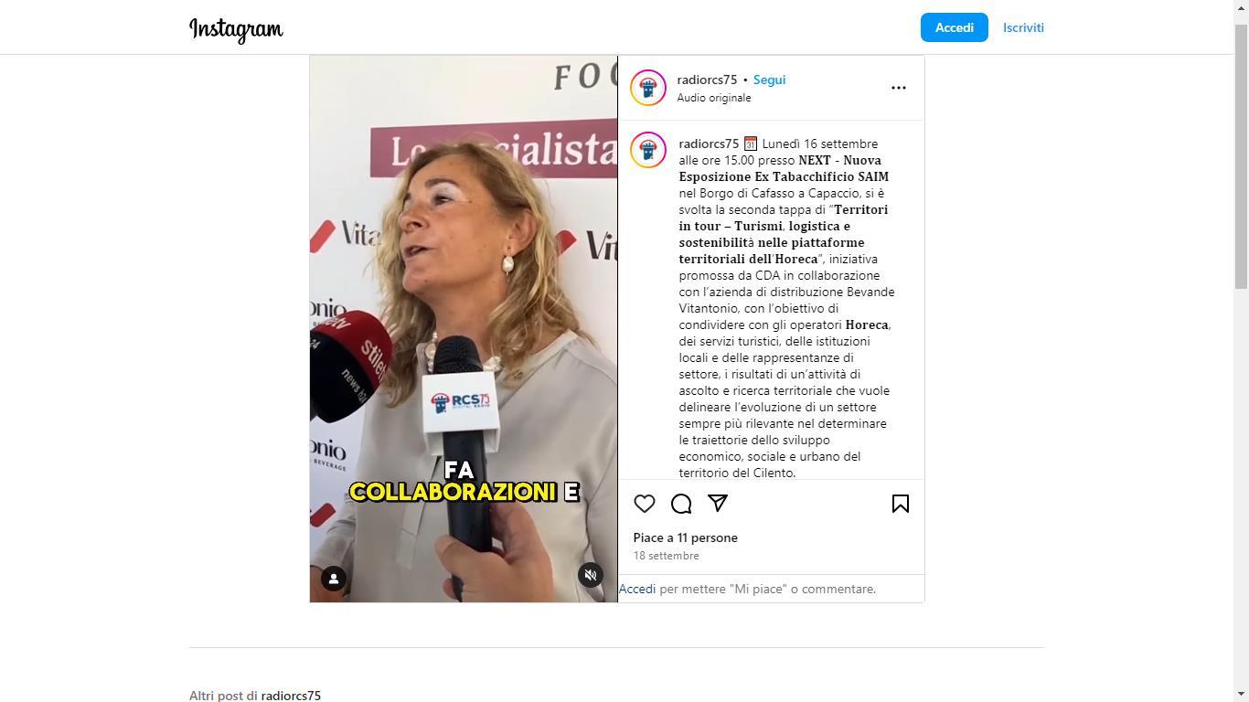Share the post via paper plane icon
Image resolution: width=1249 pixels, height=702 pixels.
click(x=718, y=504)
